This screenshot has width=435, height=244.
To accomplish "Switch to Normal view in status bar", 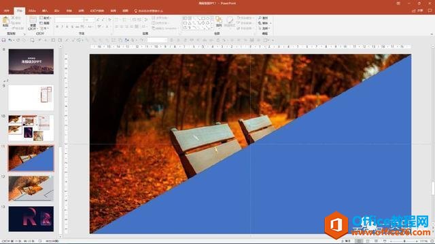I will click(359, 241).
